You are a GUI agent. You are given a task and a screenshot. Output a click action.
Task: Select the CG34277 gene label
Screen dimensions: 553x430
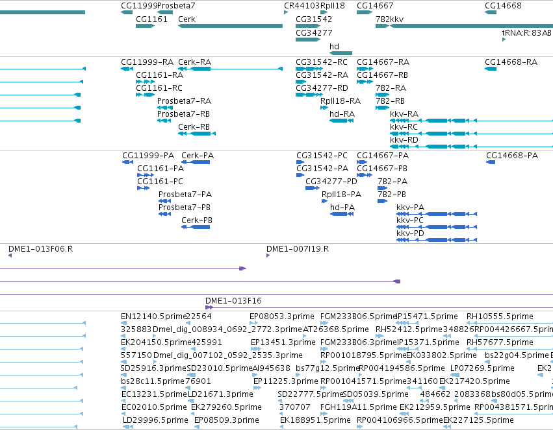pos(313,33)
